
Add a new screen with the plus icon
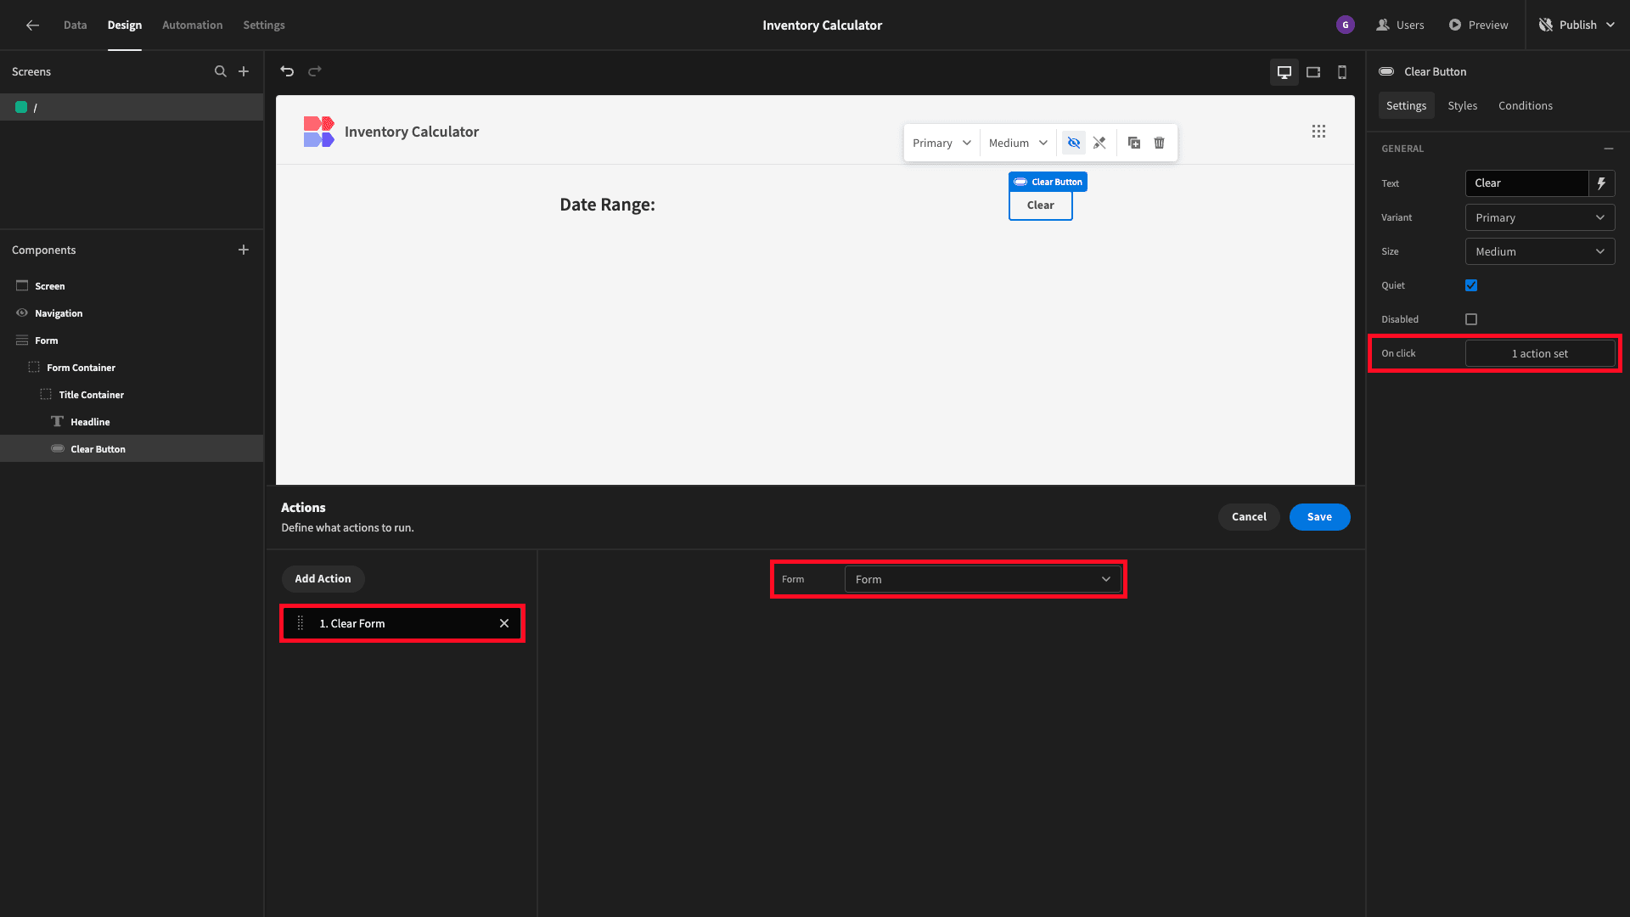coord(244,71)
